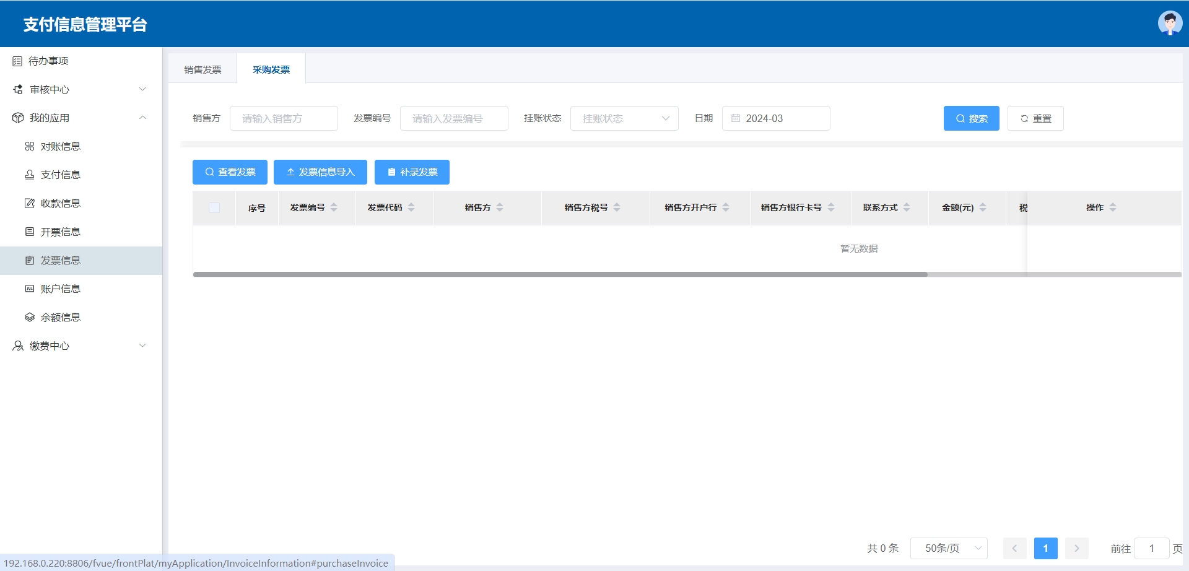This screenshot has width=1189, height=571.
Task: Click the 请输入销售方 input field
Action: coord(284,118)
